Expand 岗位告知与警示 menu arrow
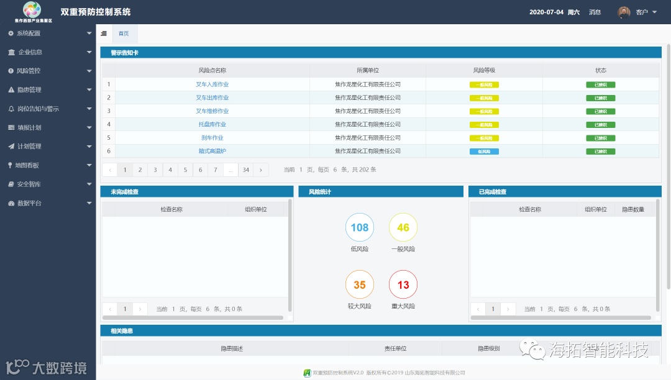The height and width of the screenshot is (380, 671). [x=89, y=109]
